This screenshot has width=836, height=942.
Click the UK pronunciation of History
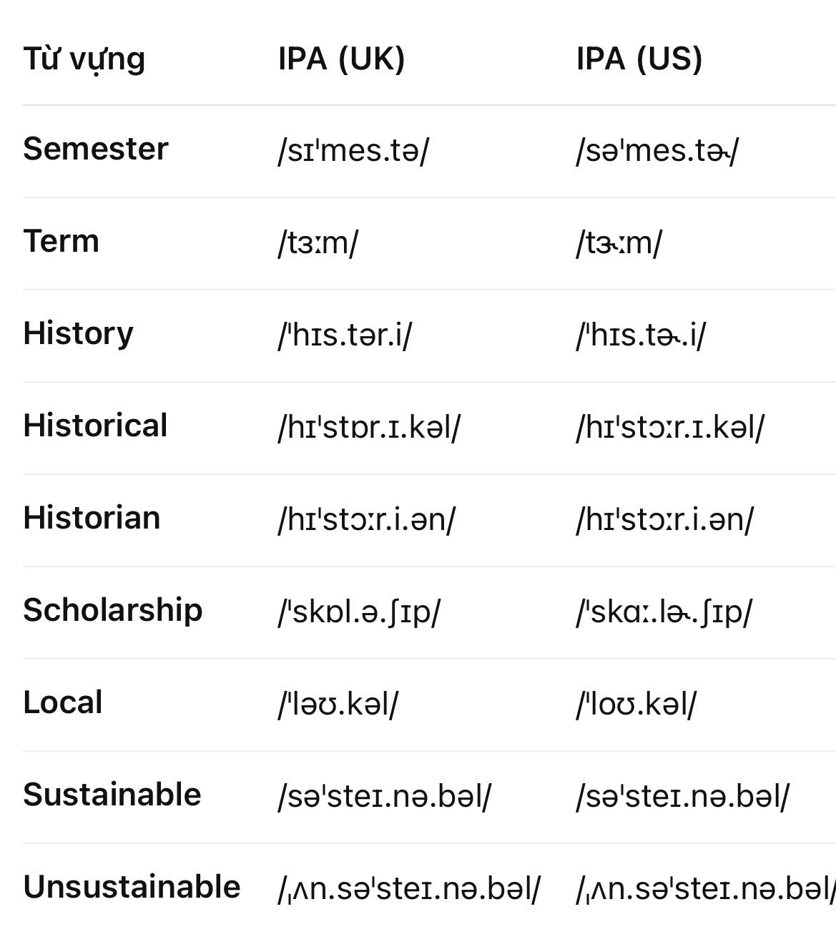tap(345, 335)
